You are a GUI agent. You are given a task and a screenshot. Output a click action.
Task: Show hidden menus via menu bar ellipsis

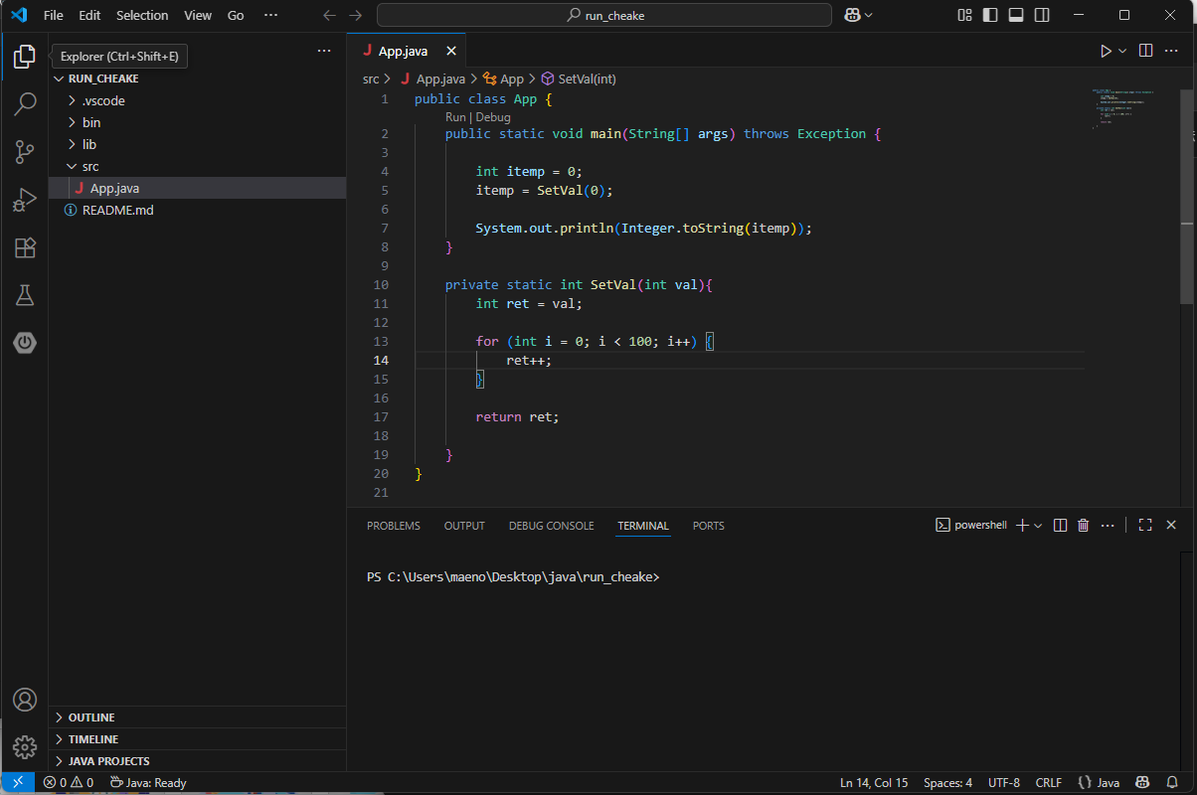(270, 15)
